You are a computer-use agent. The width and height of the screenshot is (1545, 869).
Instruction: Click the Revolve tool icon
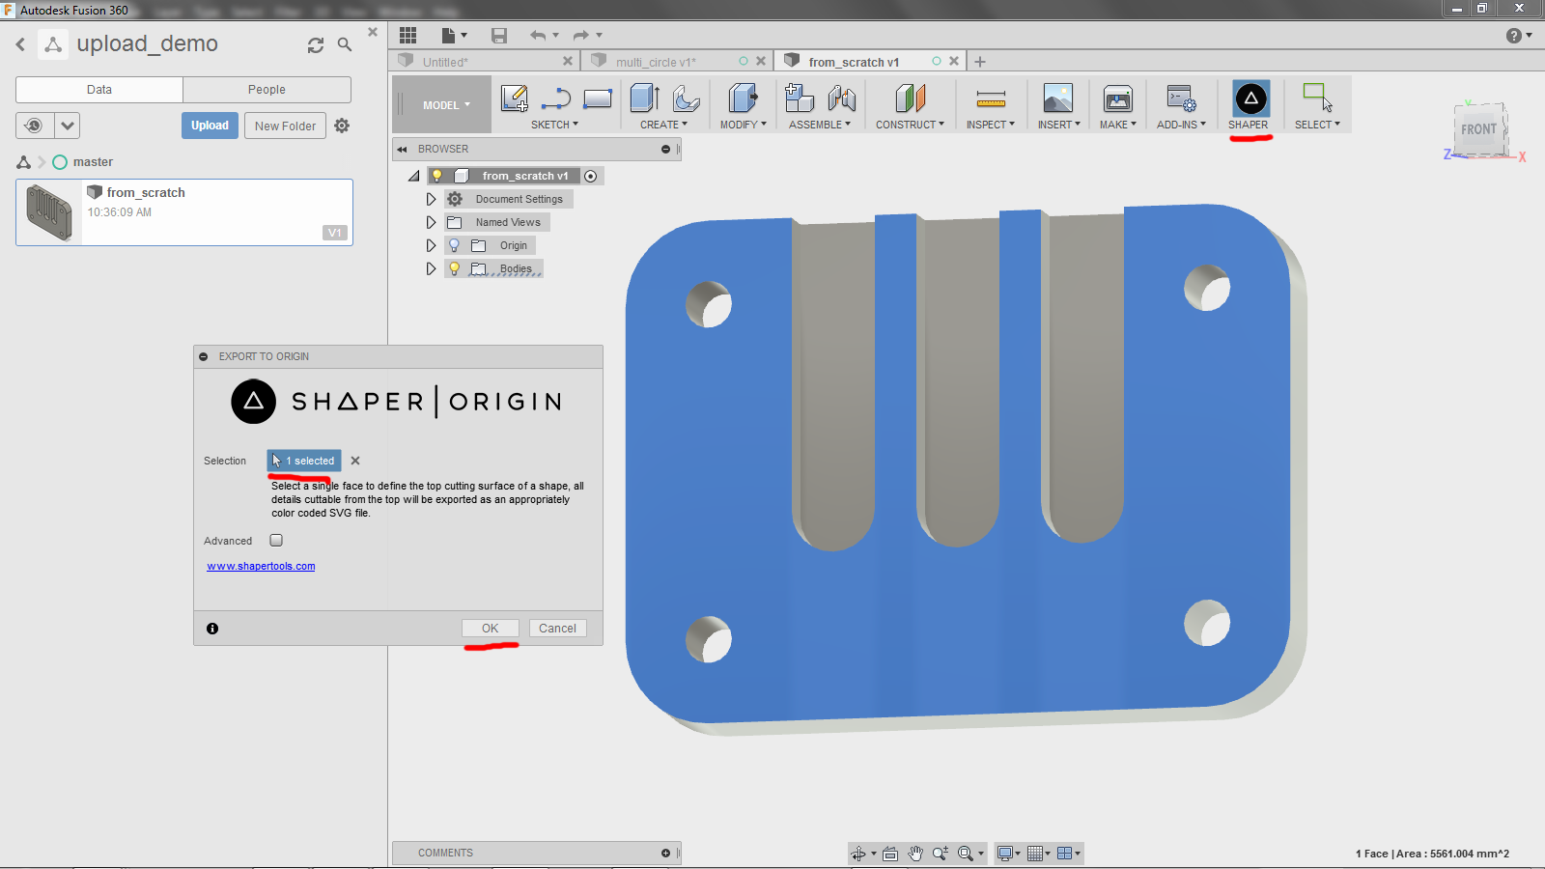[686, 98]
